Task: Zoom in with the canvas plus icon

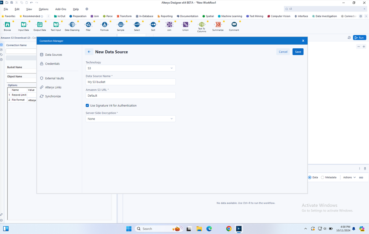Action: (x=364, y=47)
